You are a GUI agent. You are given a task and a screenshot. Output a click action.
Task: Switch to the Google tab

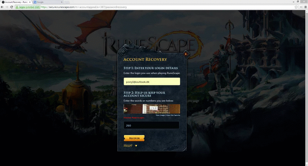coord(48,2)
